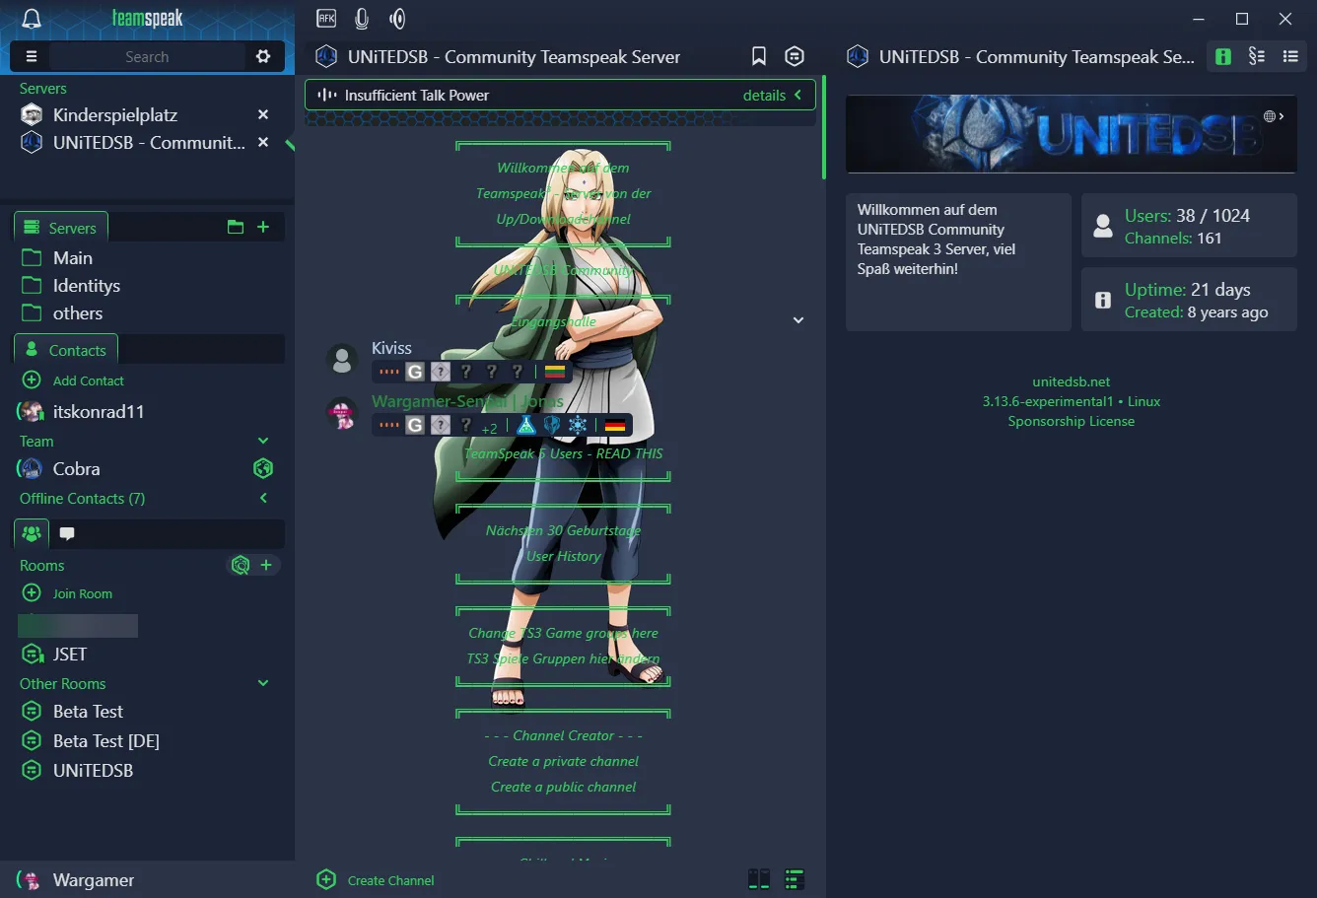This screenshot has width=1317, height=898.
Task: Create a new room with plus
Action: click(265, 565)
